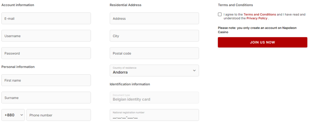313x122 pixels.
Task: Open the Terms and Conditions link
Action: 260,14
